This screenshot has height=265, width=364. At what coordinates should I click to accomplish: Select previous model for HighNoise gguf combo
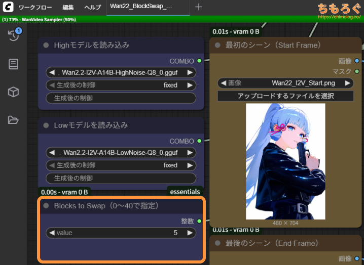click(52, 72)
